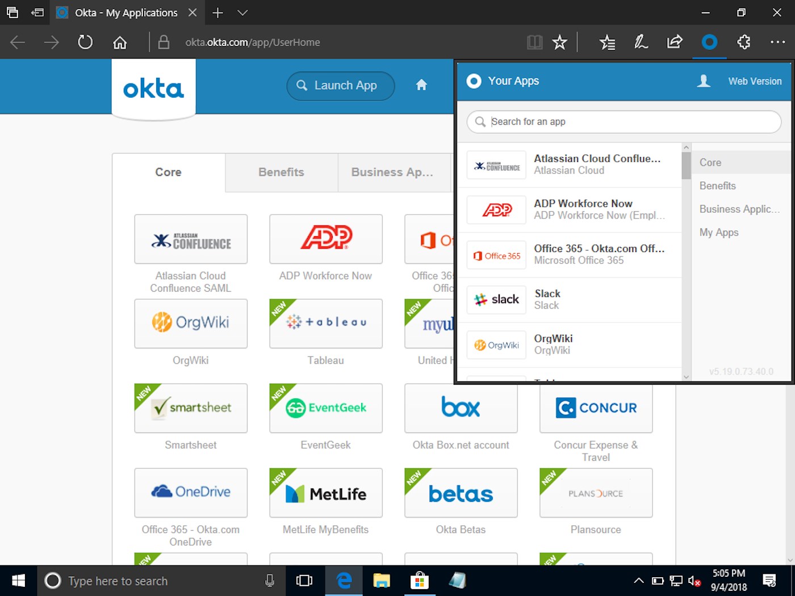Launch the ADP Workforce Now tile
The image size is (795, 596).
point(326,239)
